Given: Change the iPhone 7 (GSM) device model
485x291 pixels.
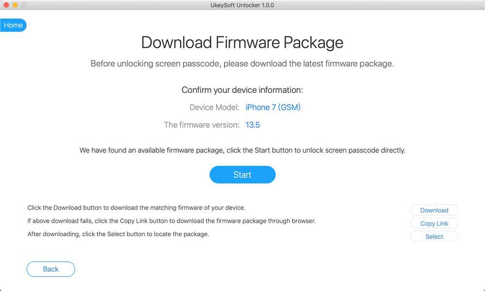Looking at the screenshot, I should pos(273,107).
